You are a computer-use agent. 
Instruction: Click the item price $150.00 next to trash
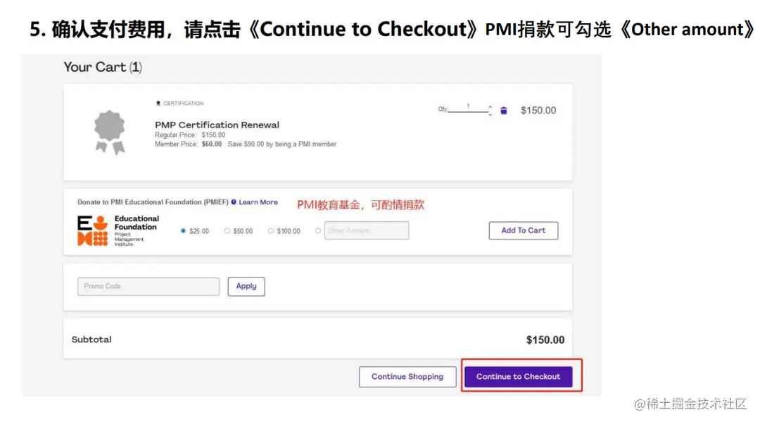[538, 111]
